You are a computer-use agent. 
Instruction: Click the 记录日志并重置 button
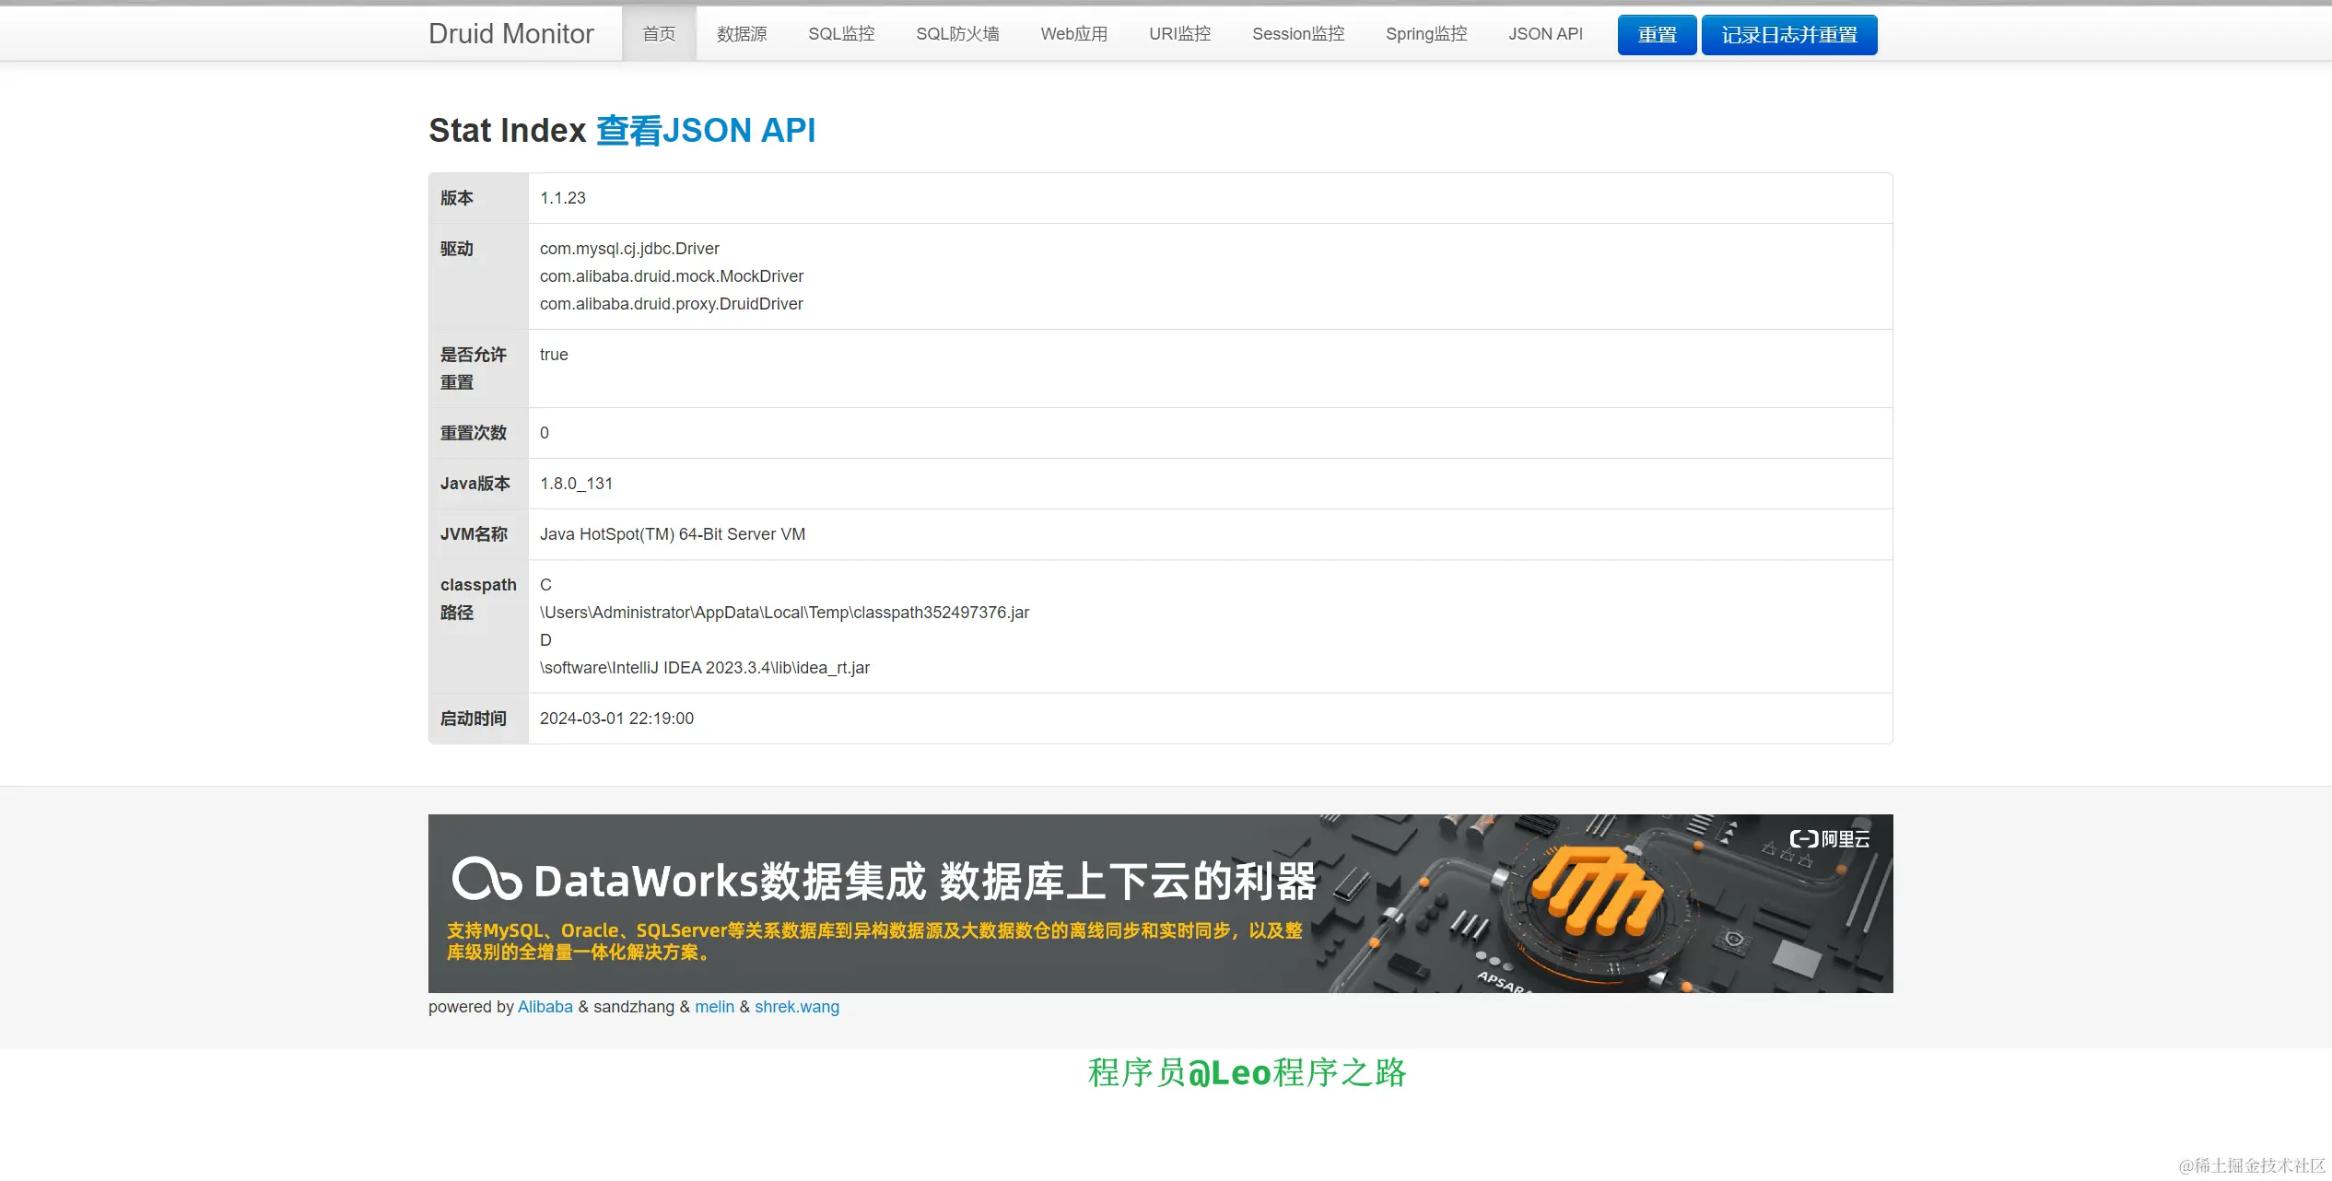pos(1789,35)
